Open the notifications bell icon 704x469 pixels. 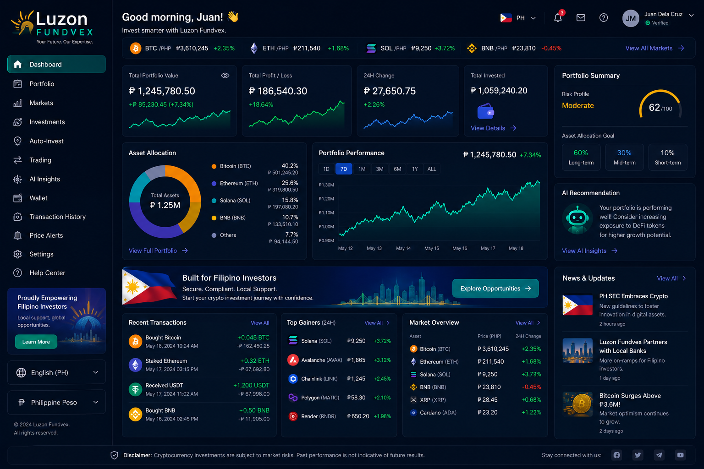[558, 18]
